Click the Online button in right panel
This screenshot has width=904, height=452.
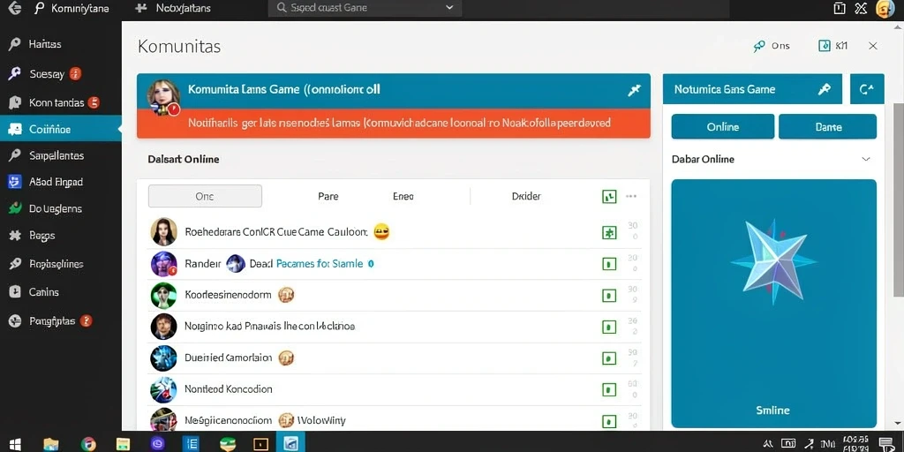(x=723, y=127)
